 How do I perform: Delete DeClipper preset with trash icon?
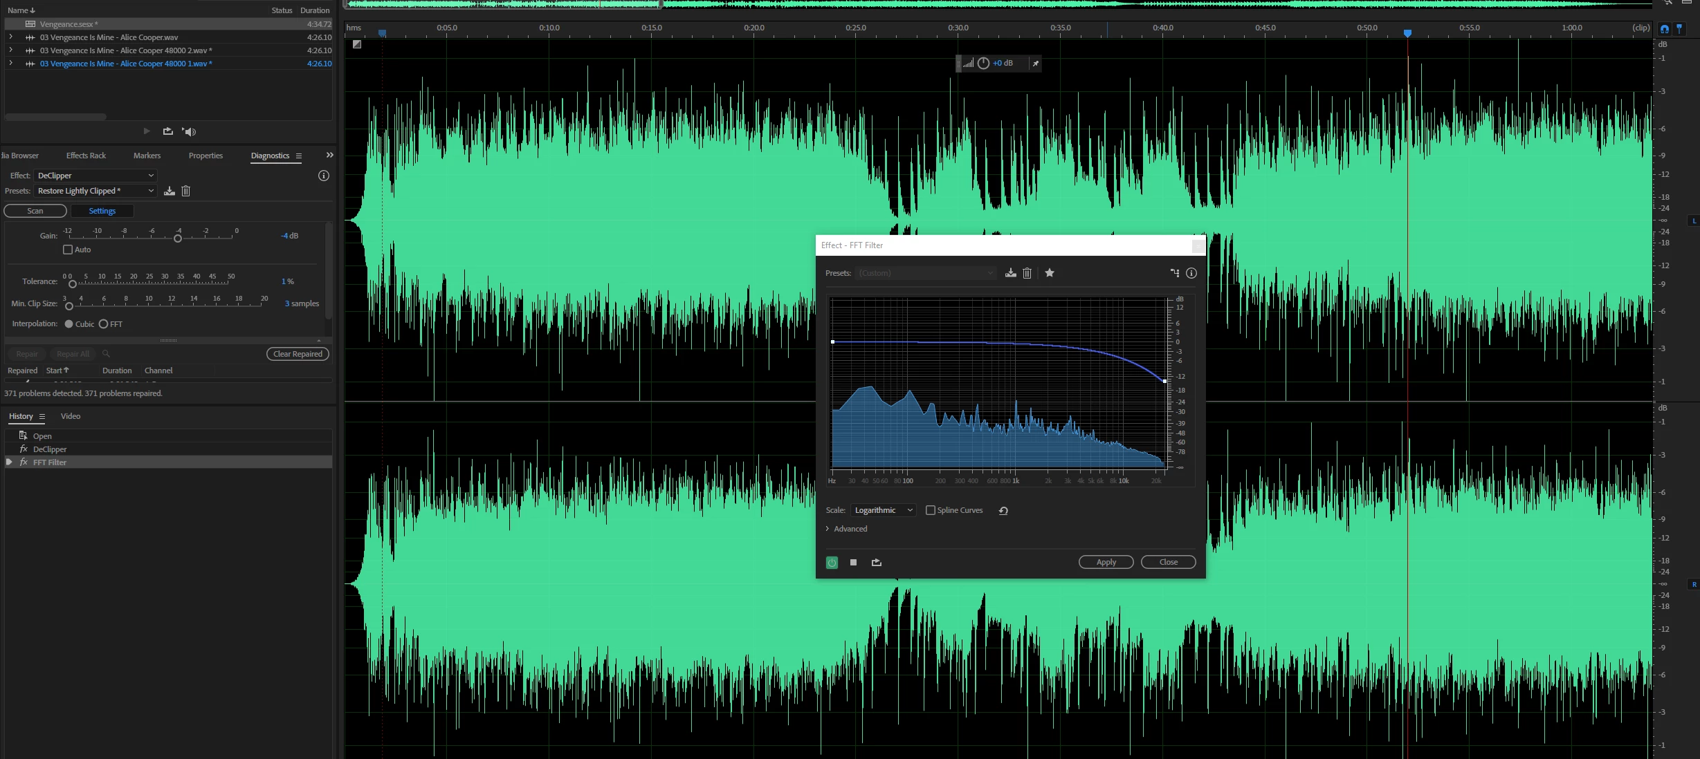(x=185, y=191)
